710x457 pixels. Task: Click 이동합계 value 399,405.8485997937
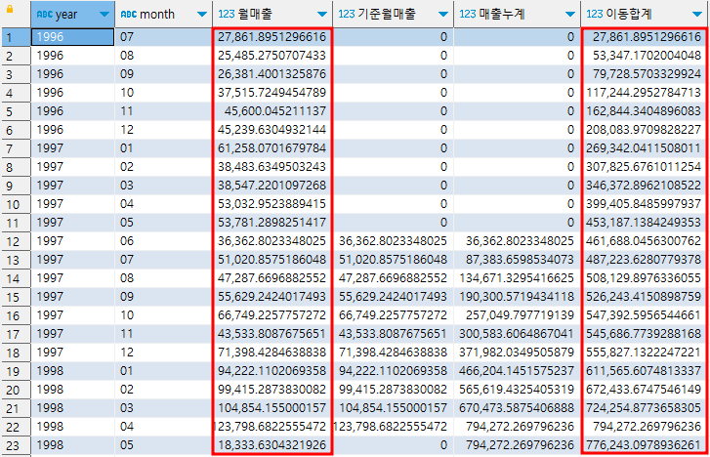[644, 204]
